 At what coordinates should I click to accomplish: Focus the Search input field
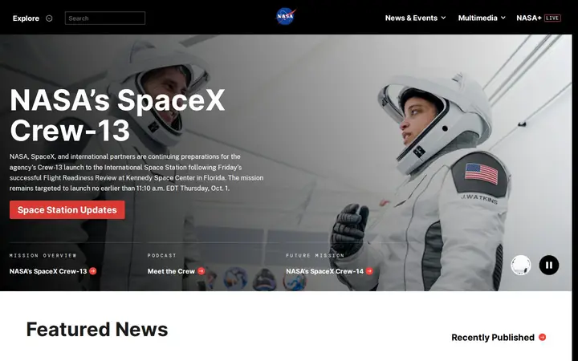[105, 18]
